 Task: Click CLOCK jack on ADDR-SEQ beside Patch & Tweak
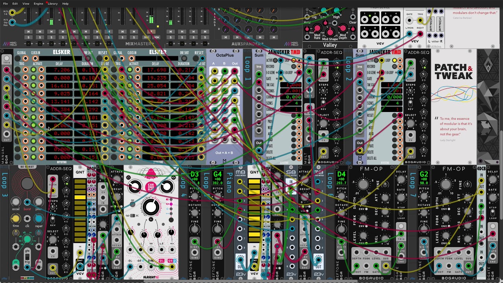click(410, 63)
